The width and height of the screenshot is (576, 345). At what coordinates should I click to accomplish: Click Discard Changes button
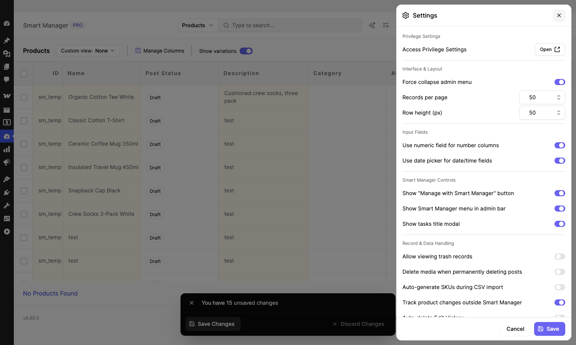coord(359,324)
